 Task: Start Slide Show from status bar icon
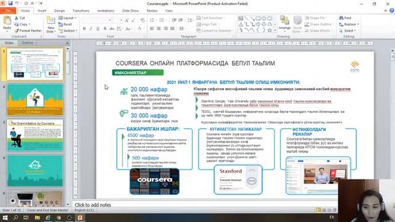pos(335,210)
